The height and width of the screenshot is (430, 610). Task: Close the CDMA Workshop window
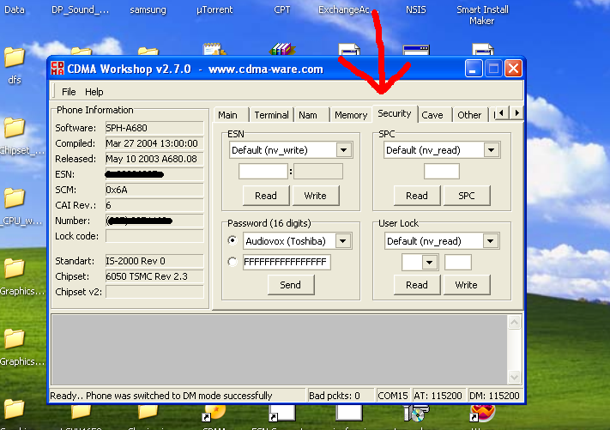[x=514, y=69]
